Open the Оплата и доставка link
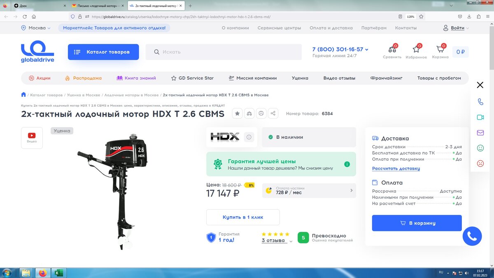494x278 pixels. click(331, 28)
